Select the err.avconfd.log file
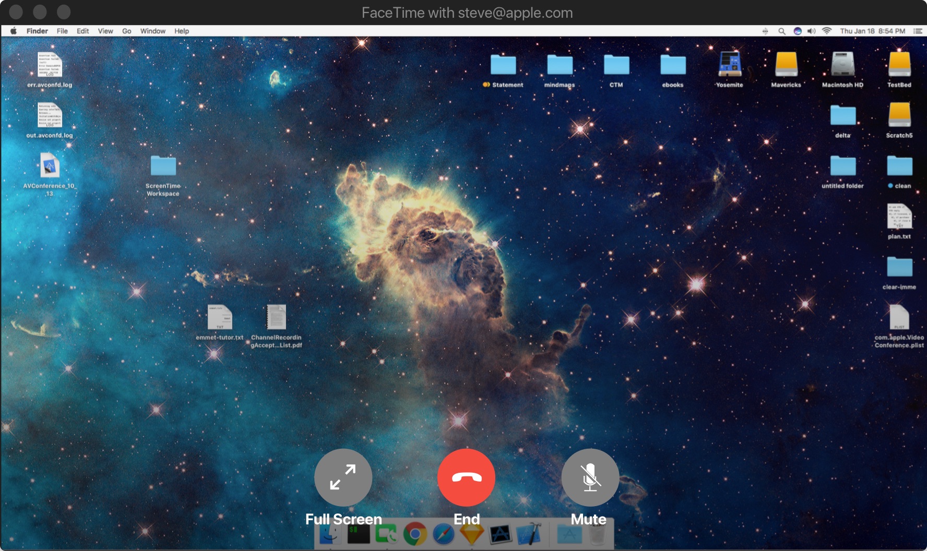The height and width of the screenshot is (551, 927). (x=50, y=70)
